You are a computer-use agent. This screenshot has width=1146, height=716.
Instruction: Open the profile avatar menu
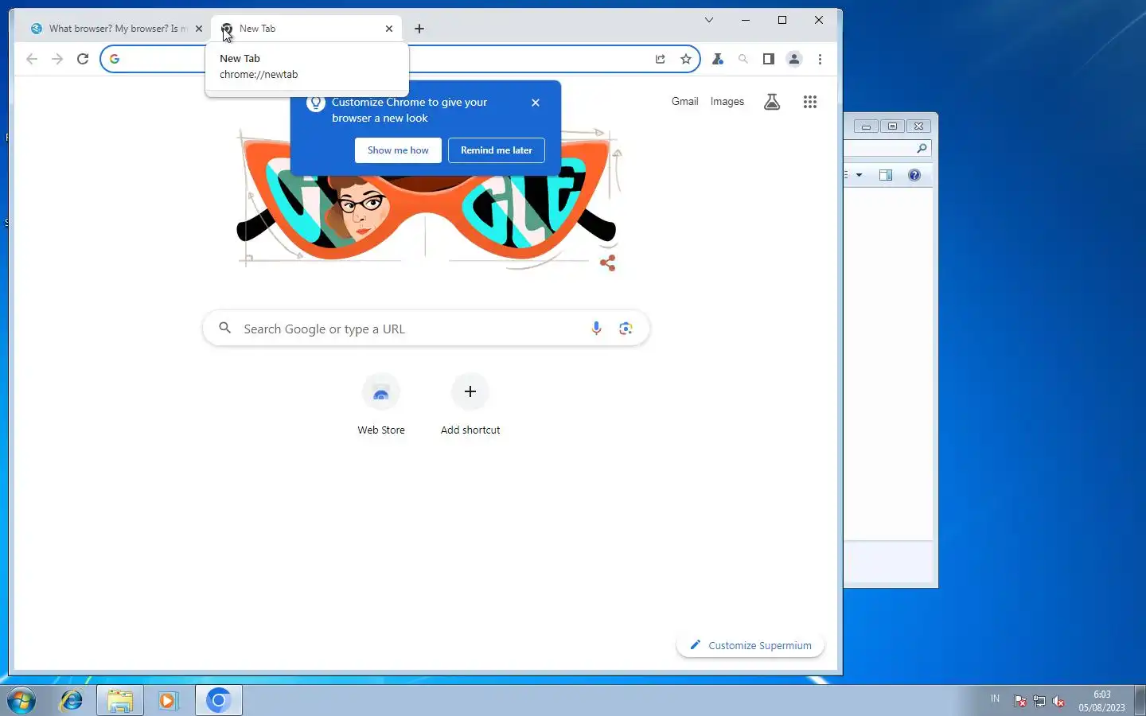pos(794,59)
